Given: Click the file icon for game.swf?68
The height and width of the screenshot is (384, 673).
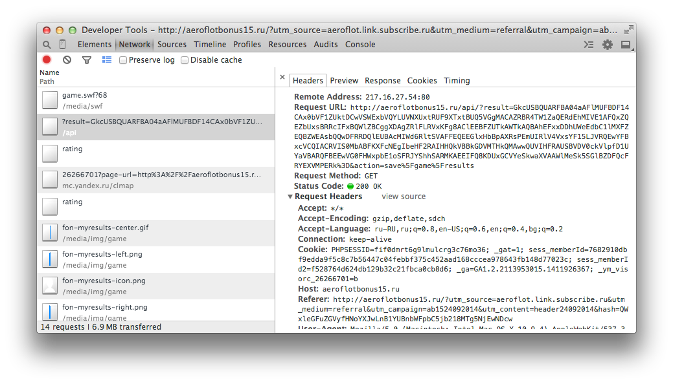Looking at the screenshot, I should pyautogui.click(x=50, y=100).
